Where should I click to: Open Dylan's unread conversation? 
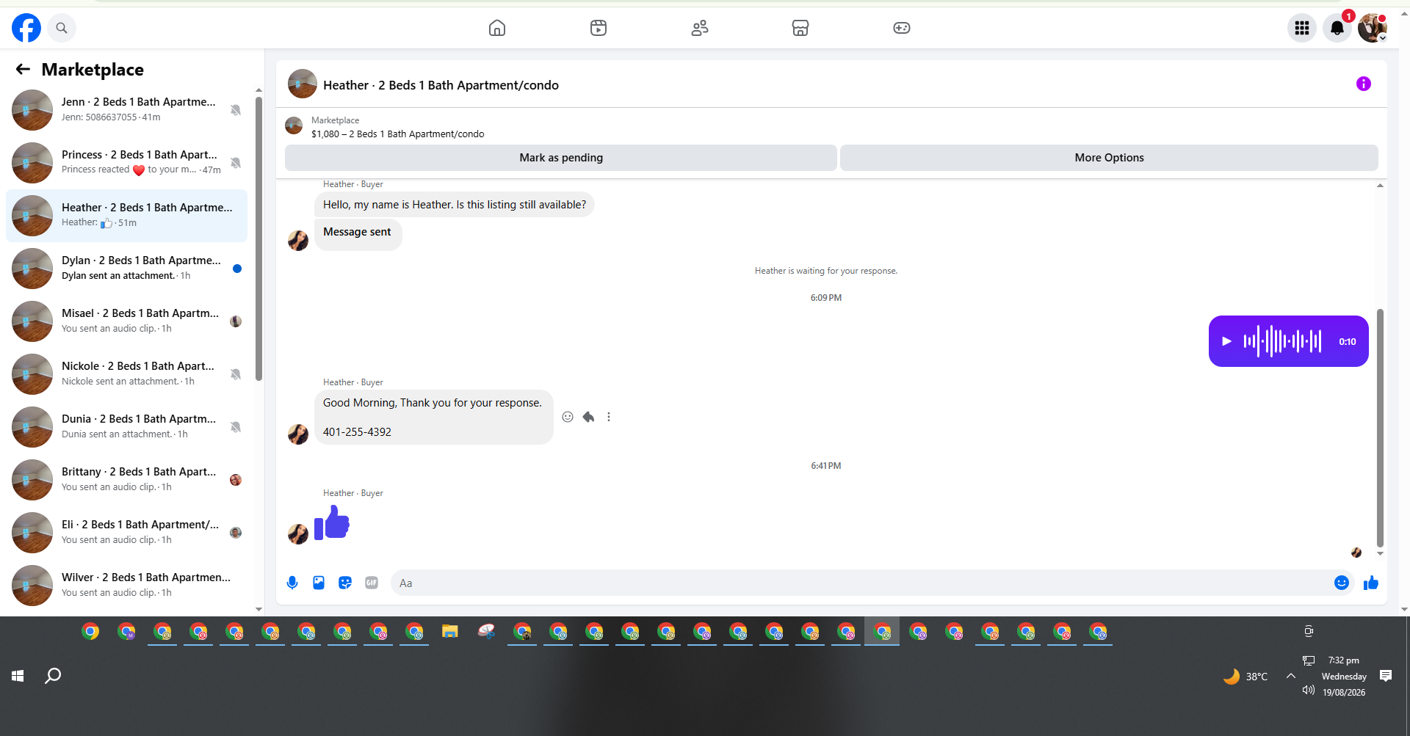126,269
